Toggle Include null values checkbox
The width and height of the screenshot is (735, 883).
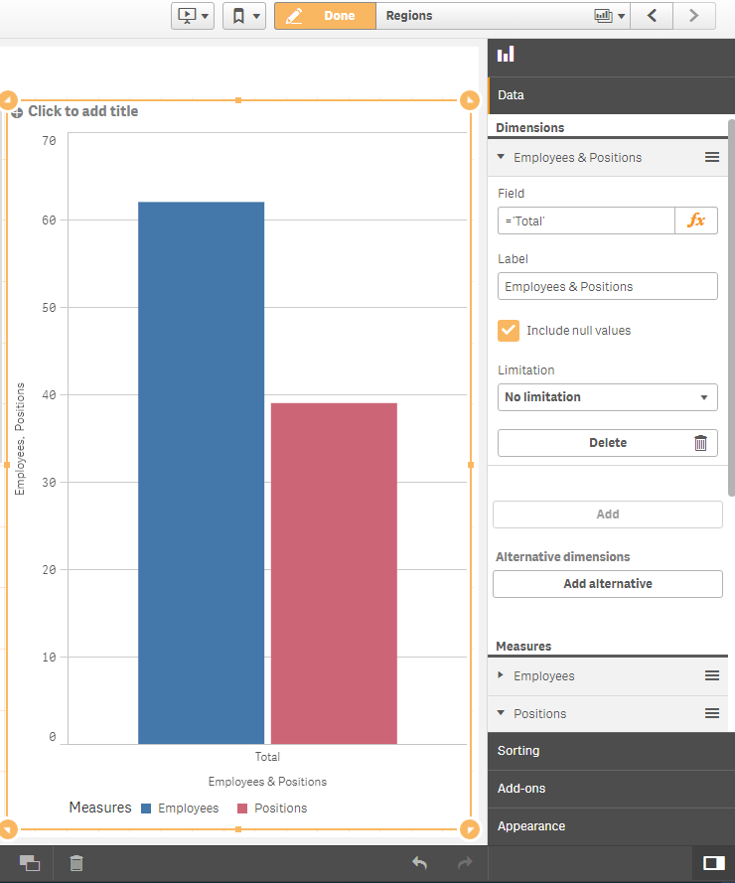(x=509, y=331)
